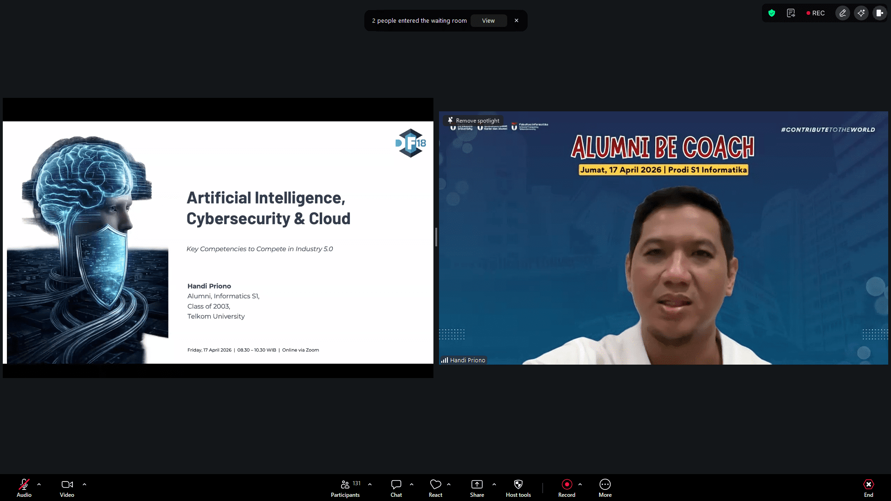Expand the Share options arrow

(x=494, y=484)
